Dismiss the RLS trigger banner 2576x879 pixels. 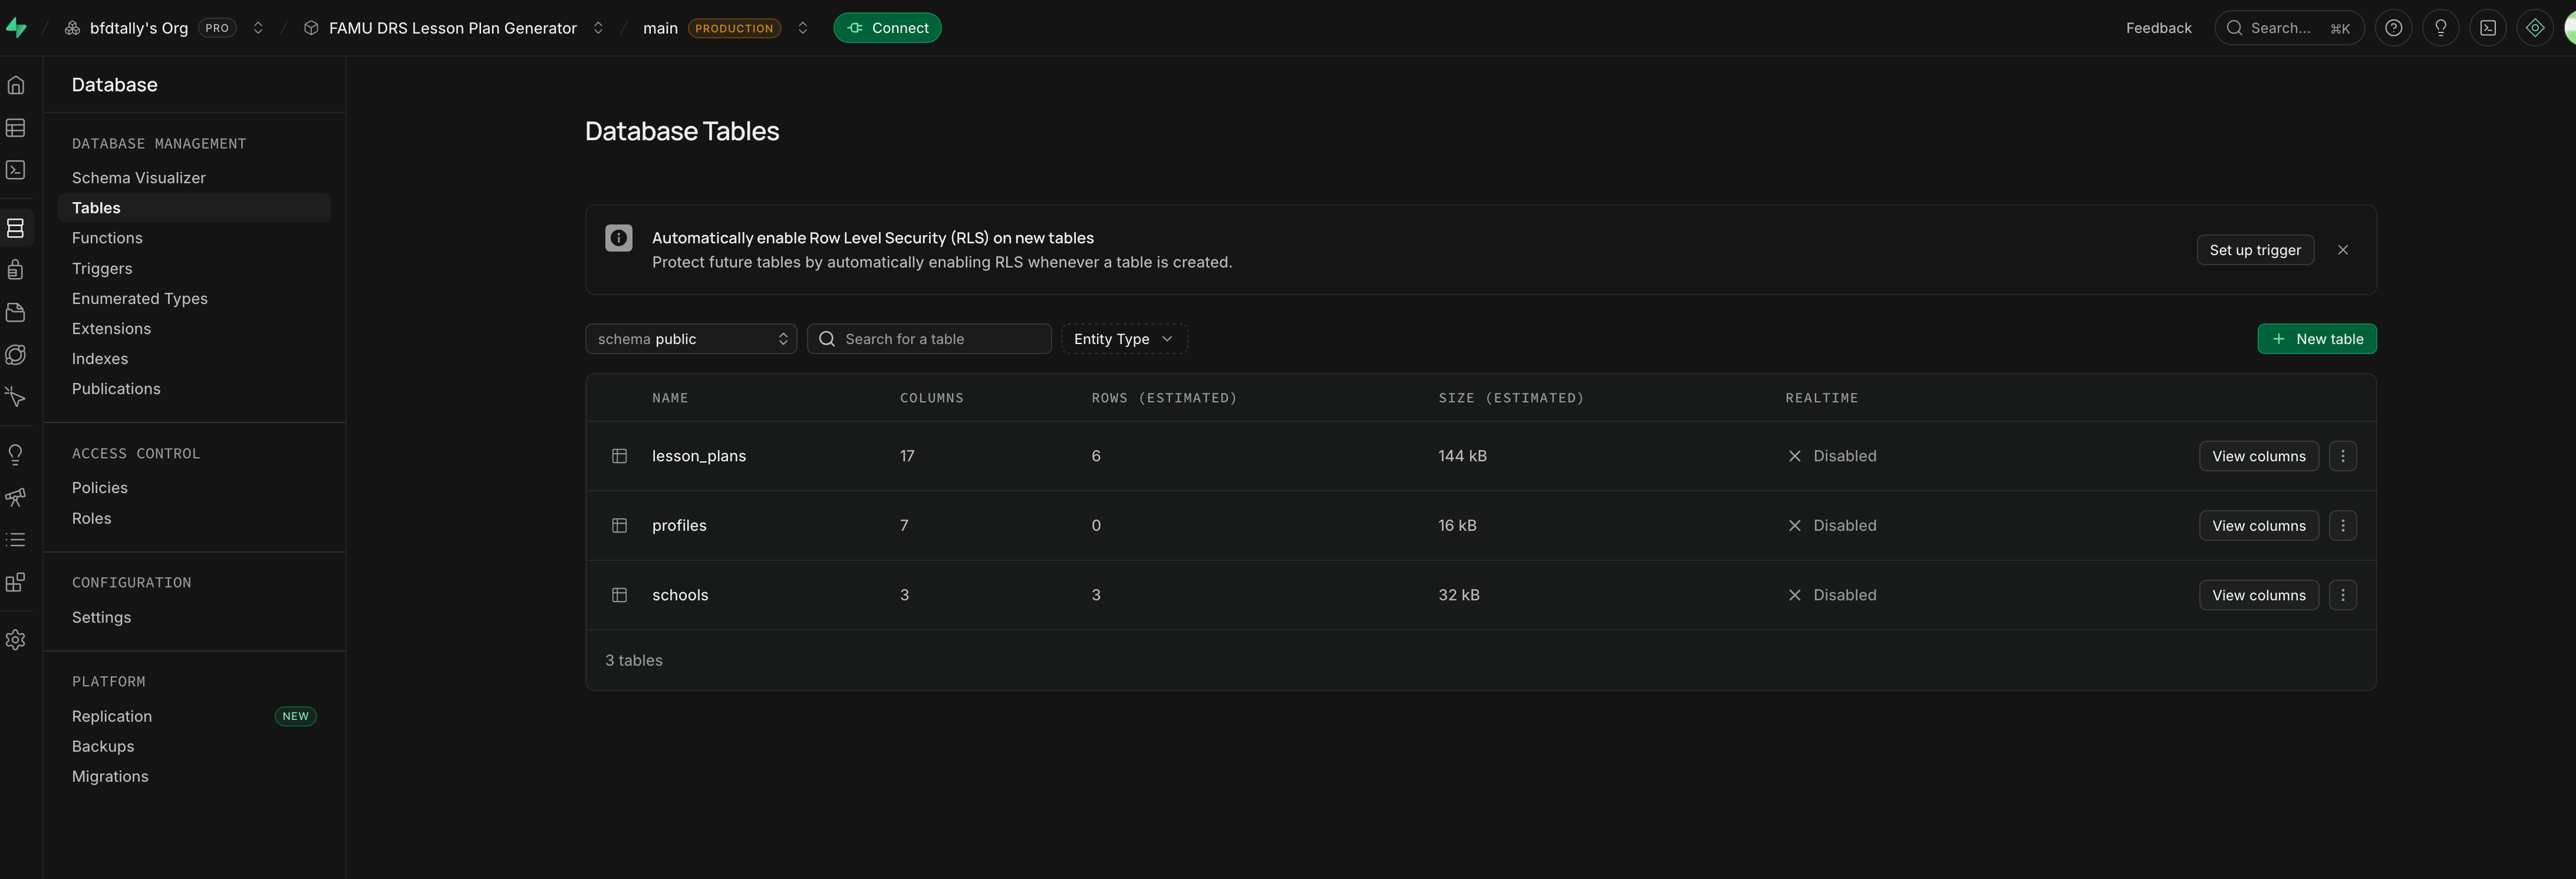pyautogui.click(x=2342, y=250)
